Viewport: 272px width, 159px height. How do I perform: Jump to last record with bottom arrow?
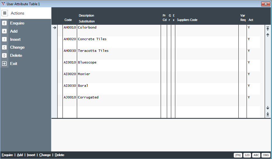click(x=268, y=114)
